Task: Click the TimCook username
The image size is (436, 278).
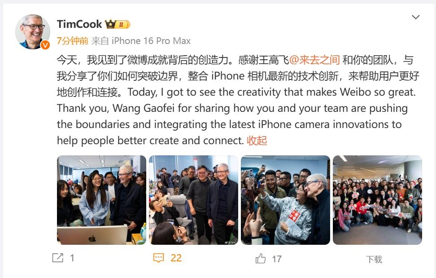Action: [x=79, y=24]
